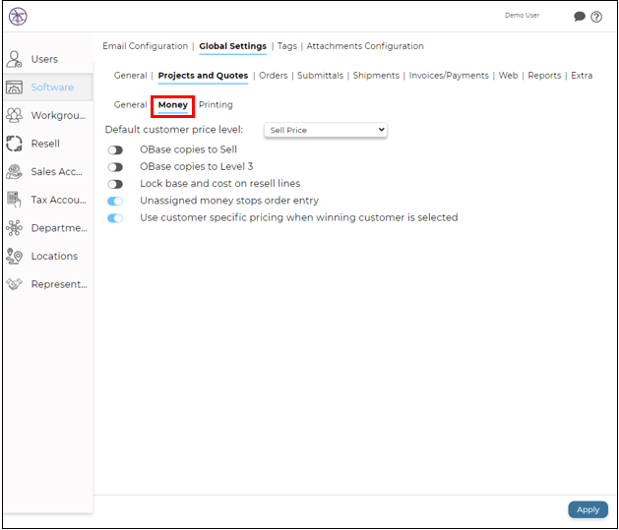This screenshot has width=619, height=530.
Task: Click the 'Default customer price level:' label
Action: (174, 130)
